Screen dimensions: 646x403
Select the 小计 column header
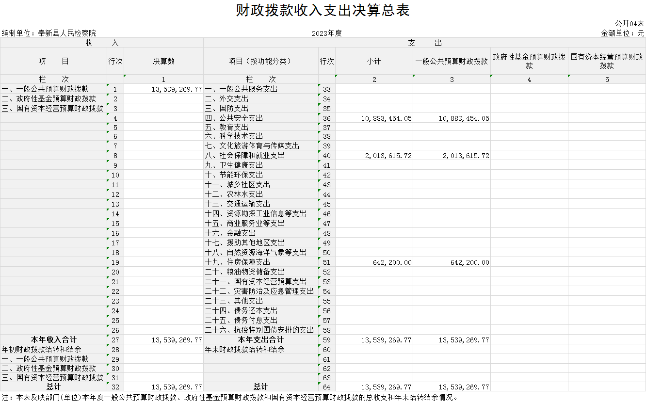click(374, 61)
